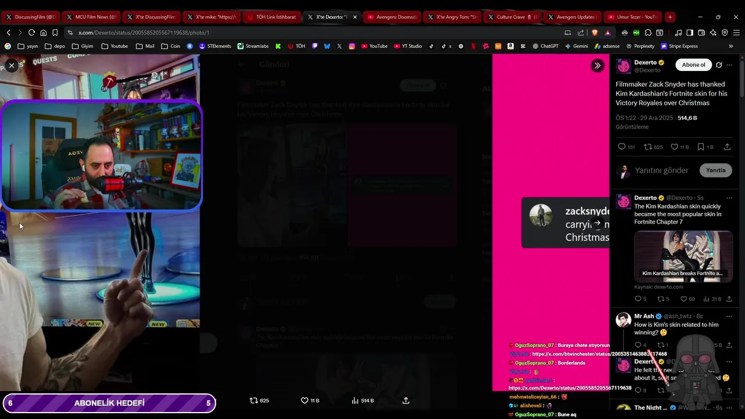Open the browser main menu hamburger
This screenshot has width=745, height=419.
[736, 33]
